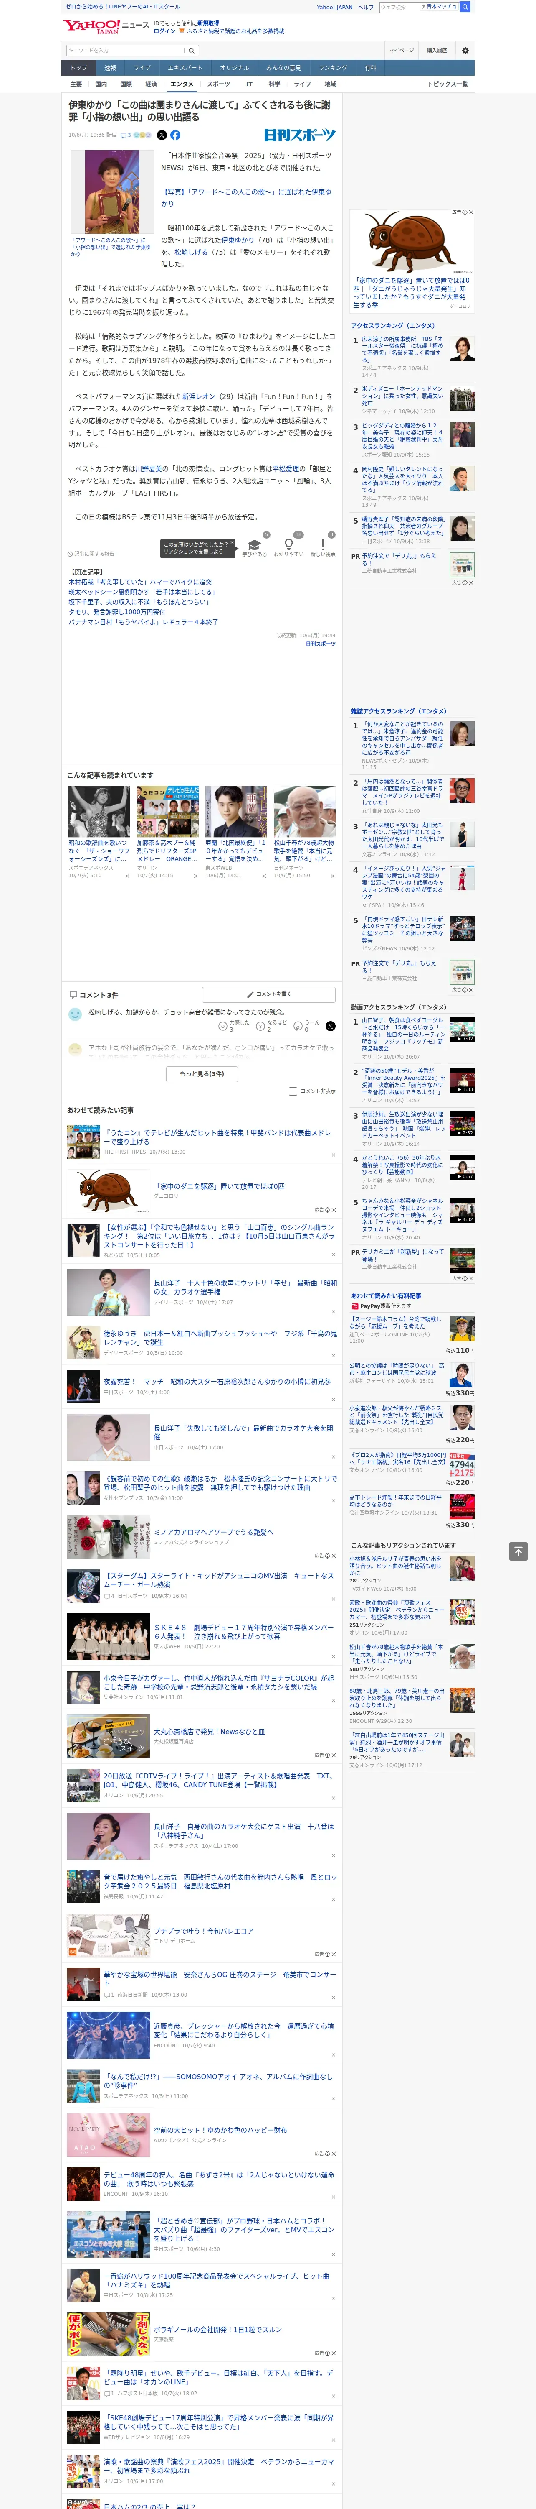
Task: Open the article photo of 伊東ゆかり holding the award
Action: (112, 192)
